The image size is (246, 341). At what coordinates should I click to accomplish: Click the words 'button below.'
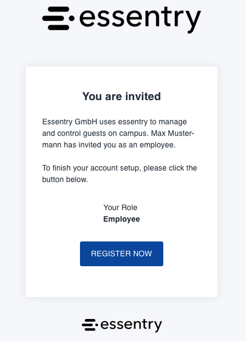click(x=65, y=179)
